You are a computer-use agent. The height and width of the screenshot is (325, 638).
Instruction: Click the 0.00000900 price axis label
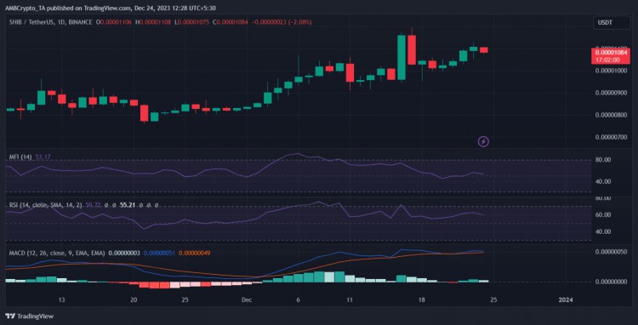612,93
